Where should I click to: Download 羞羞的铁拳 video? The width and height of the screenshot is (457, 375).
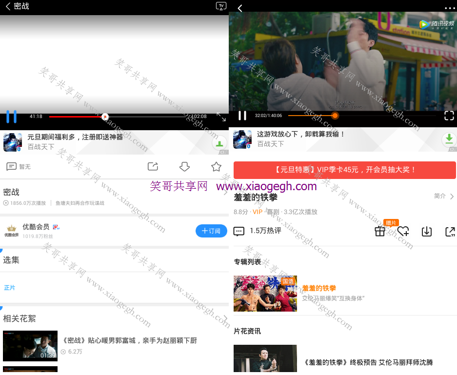[x=427, y=231]
